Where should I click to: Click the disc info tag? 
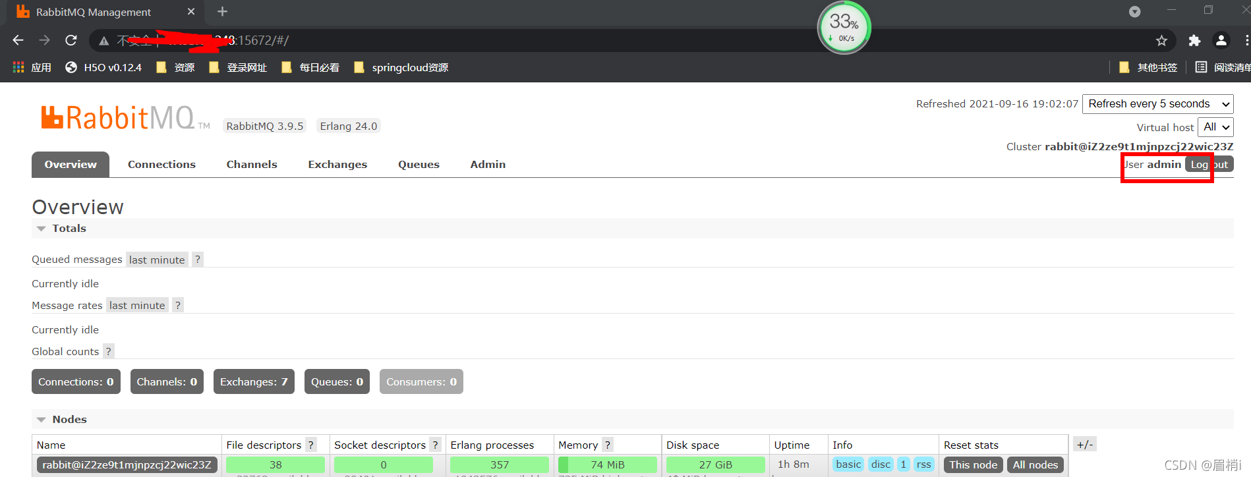coord(881,464)
